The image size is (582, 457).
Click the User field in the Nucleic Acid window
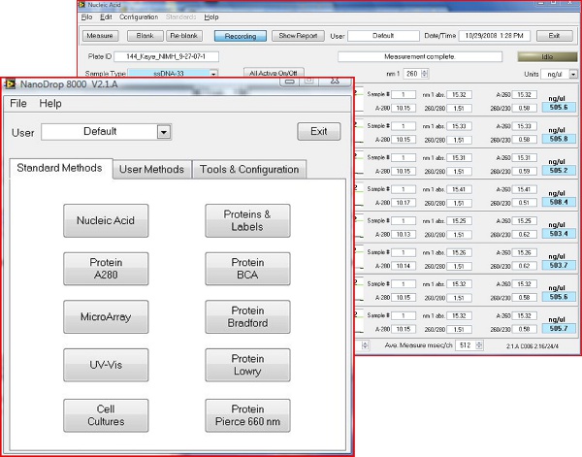point(383,36)
